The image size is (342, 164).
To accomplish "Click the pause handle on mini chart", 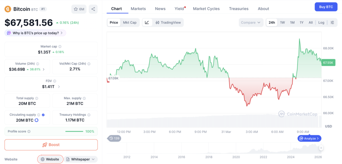I will pyautogui.click(x=321, y=148).
